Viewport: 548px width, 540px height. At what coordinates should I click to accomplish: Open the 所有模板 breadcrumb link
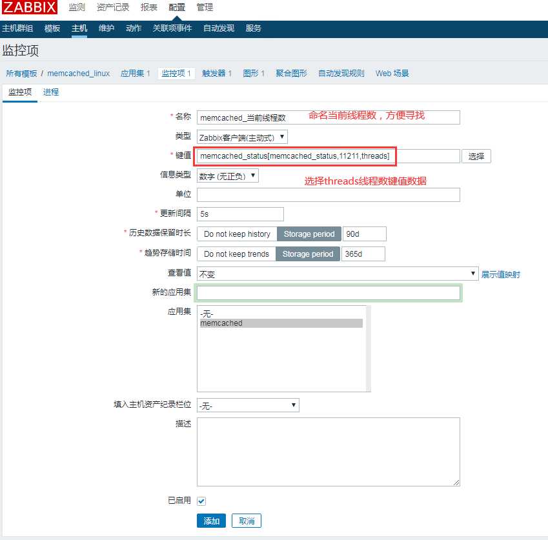coord(21,74)
